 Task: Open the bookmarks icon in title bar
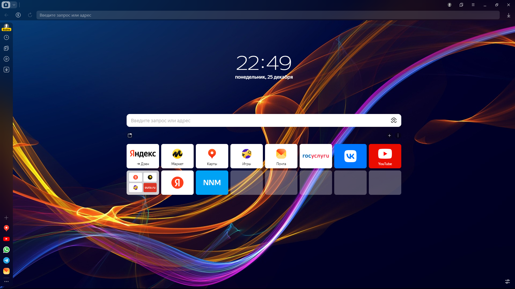[461, 5]
